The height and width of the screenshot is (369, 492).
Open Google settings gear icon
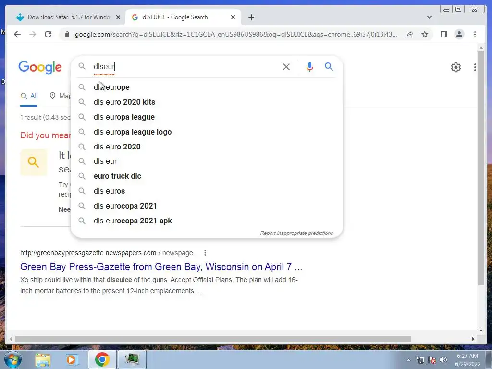(456, 67)
